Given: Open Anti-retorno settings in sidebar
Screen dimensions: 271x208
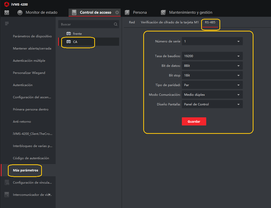Looking at the screenshot, I should [x=22, y=122].
